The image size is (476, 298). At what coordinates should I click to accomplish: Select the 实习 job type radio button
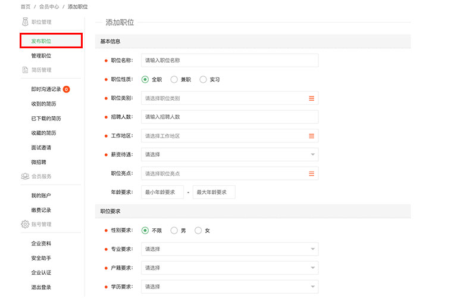pos(203,79)
